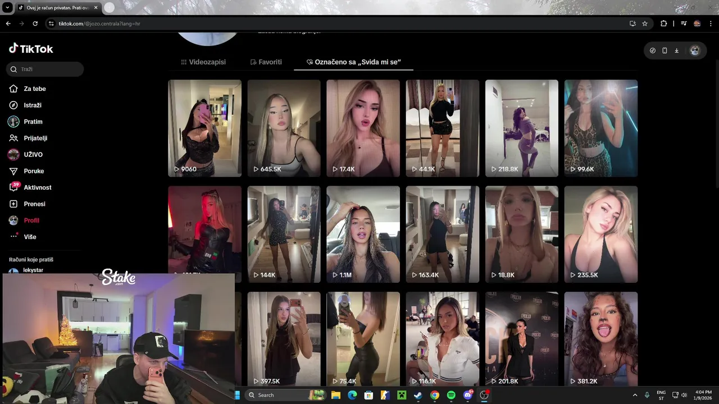Open Microsoft Store from the taskbar
This screenshot has height=404, width=719.
368,395
